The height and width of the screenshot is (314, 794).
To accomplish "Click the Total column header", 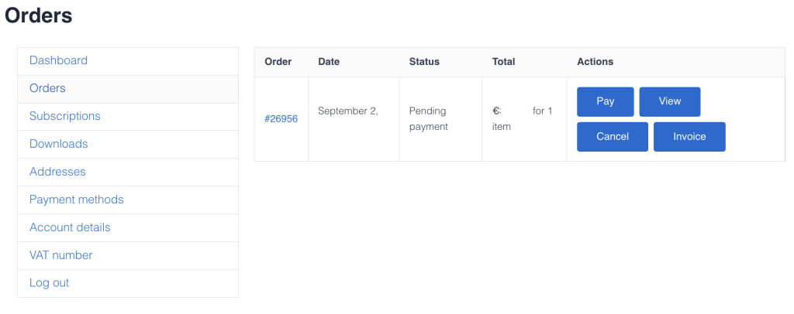I will coord(503,62).
